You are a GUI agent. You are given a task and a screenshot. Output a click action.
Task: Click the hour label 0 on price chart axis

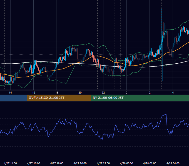click(x=126, y=92)
